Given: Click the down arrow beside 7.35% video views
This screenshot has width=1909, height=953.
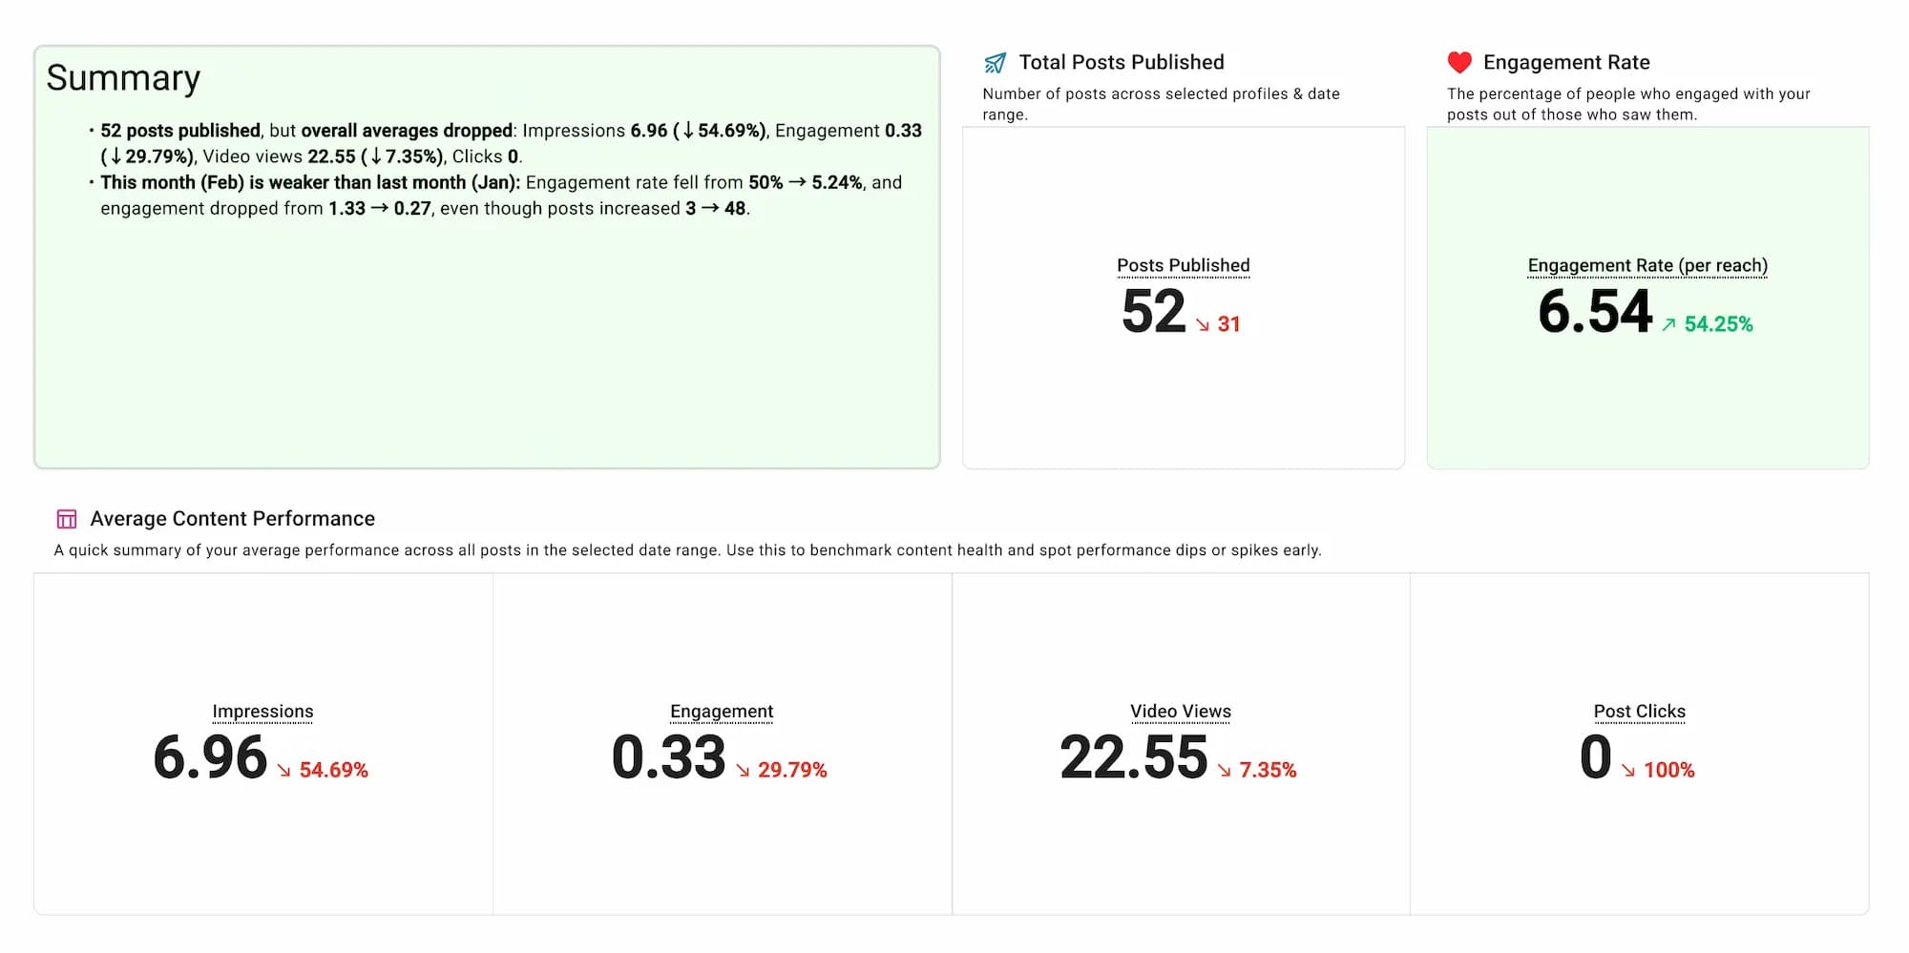Looking at the screenshot, I should [1225, 771].
